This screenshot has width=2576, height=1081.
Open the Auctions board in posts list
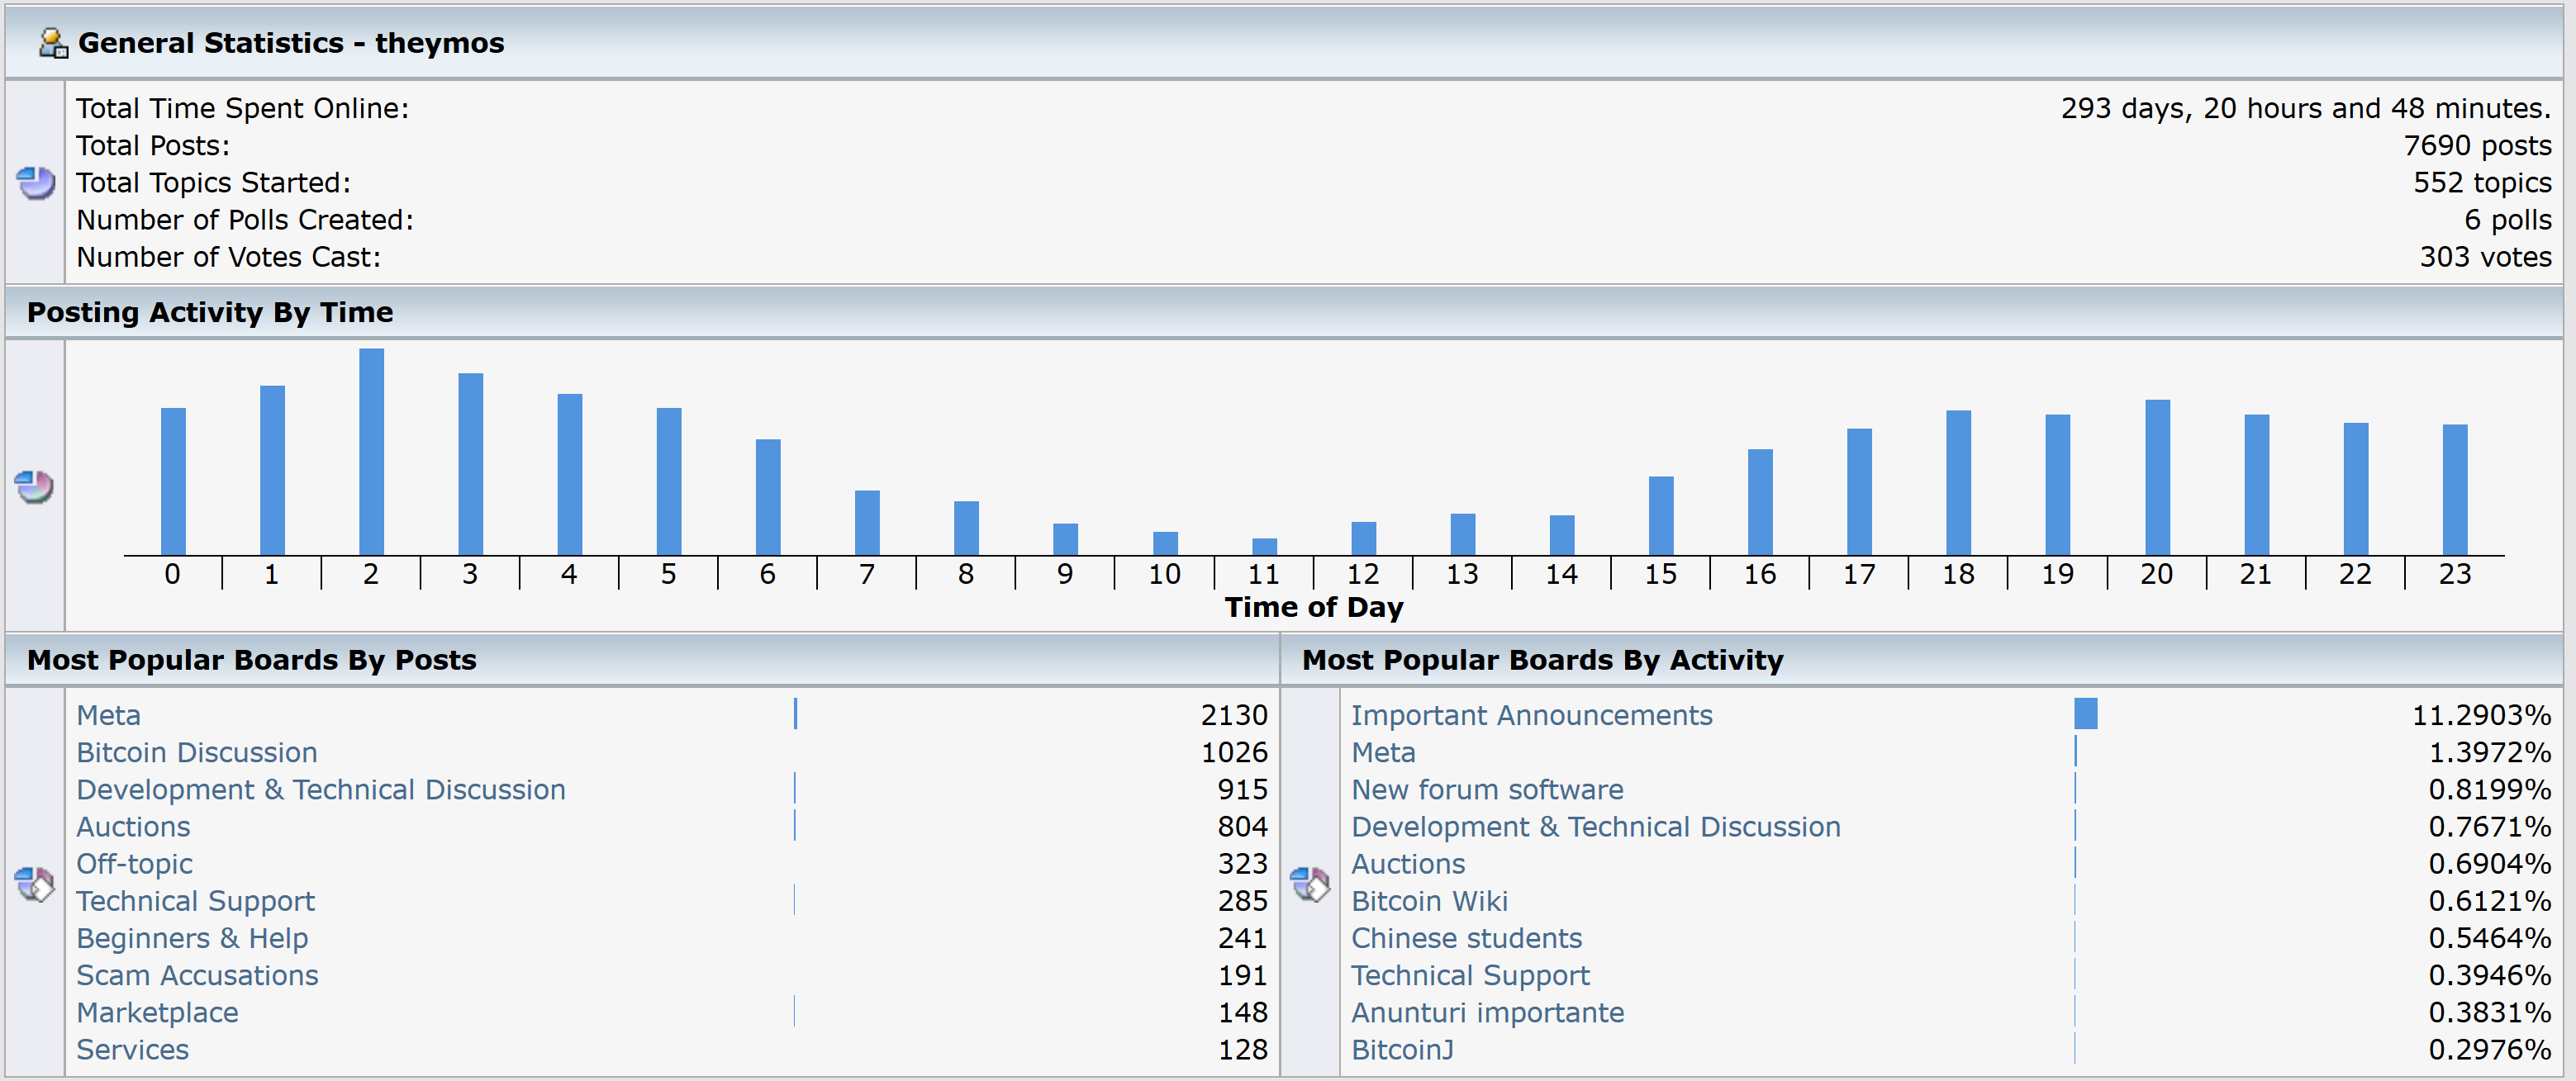[x=133, y=826]
